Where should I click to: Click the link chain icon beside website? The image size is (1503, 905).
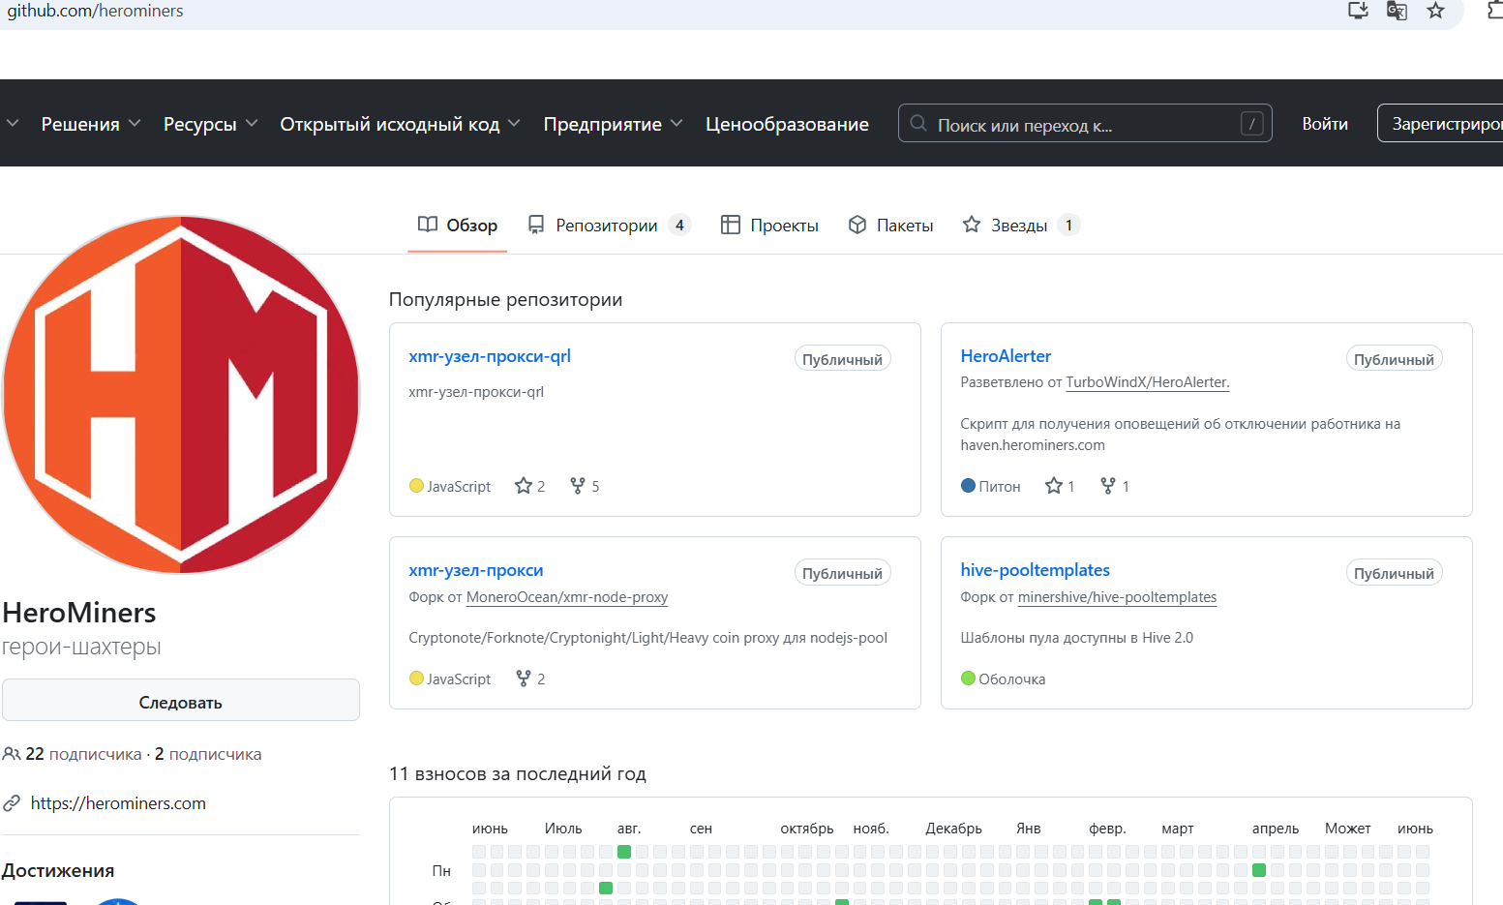click(12, 803)
